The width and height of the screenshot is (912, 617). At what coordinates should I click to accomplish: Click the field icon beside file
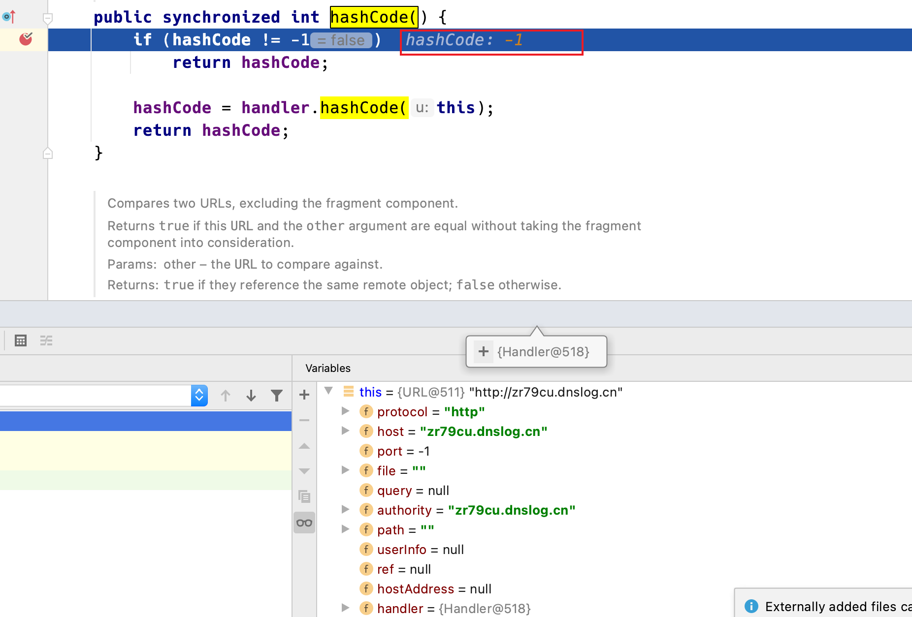pos(366,470)
